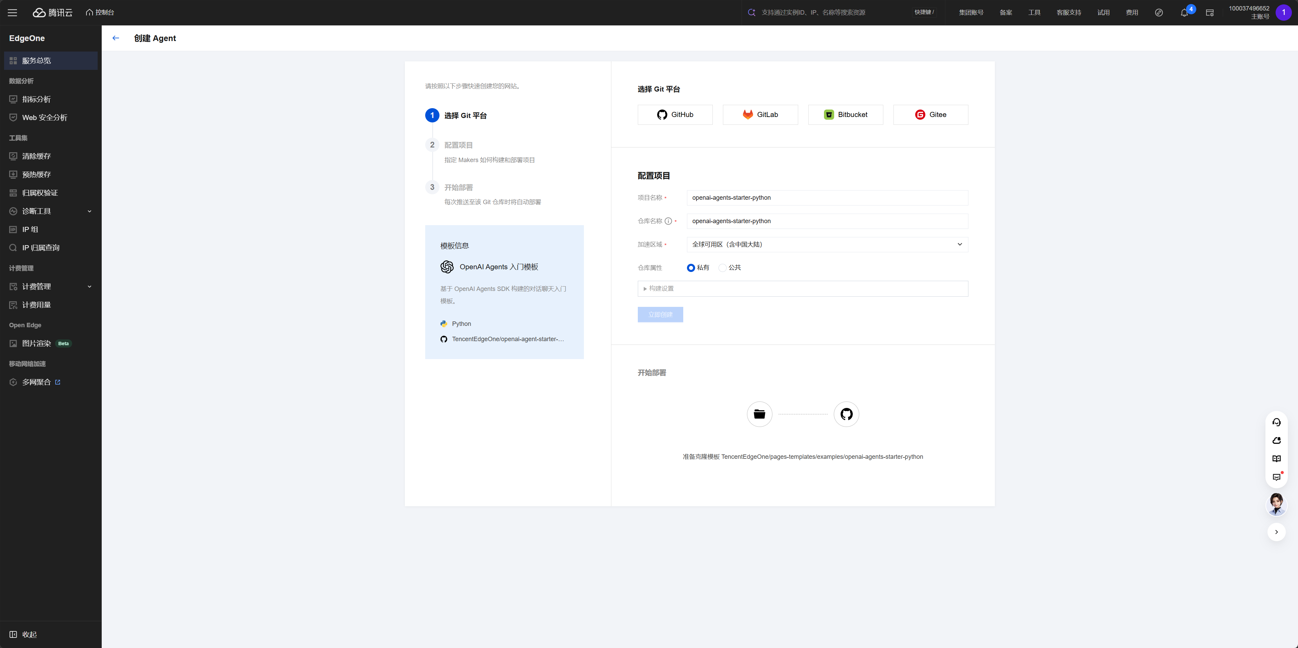Screen dimensions: 1298x648
Task: Click the GitHub circle icon under 开始部署
Action: click(x=846, y=414)
